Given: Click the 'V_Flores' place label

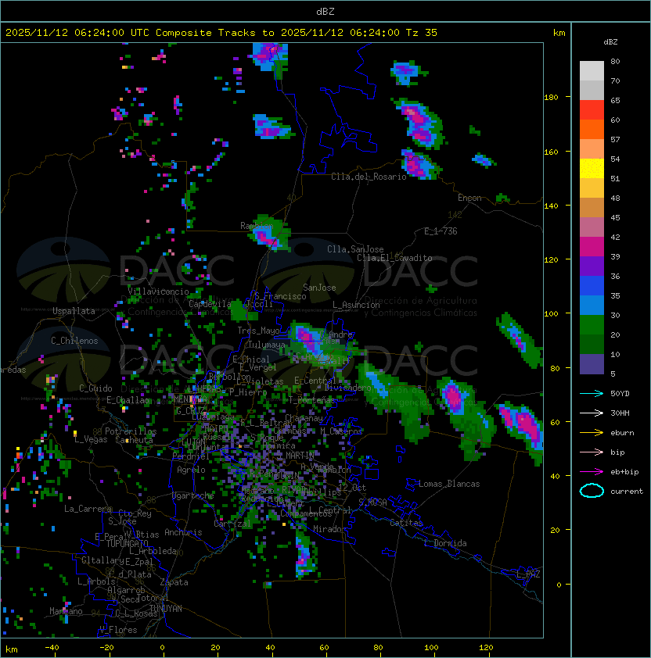Looking at the screenshot, I should 118,630.
